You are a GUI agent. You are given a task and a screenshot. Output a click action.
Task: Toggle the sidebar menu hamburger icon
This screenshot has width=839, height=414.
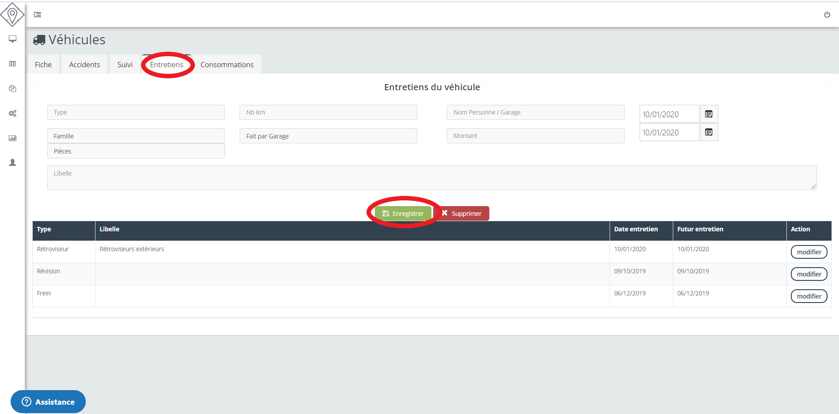click(38, 15)
